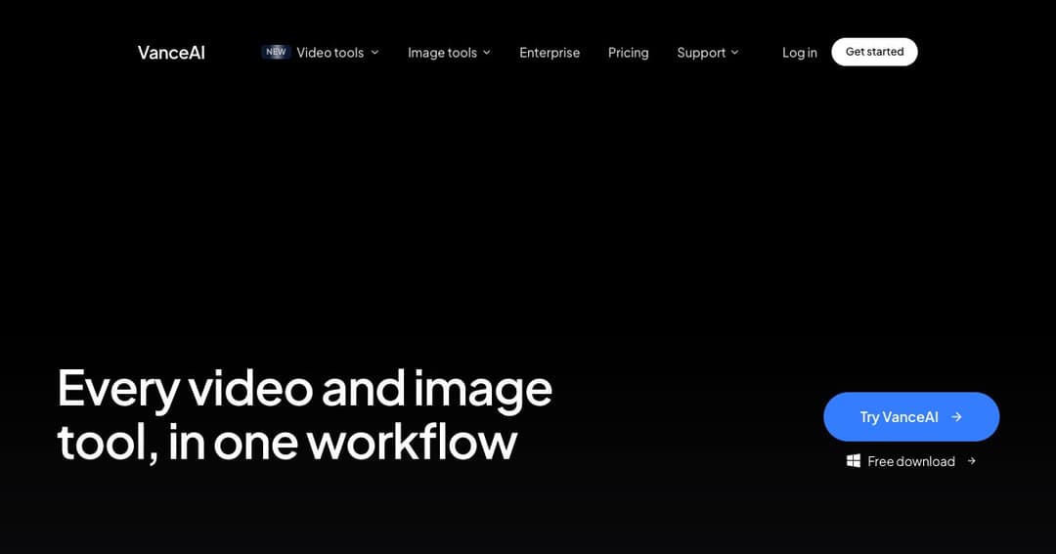Click the NEW badge beside Video tools
This screenshot has height=554, width=1056.
tap(276, 52)
